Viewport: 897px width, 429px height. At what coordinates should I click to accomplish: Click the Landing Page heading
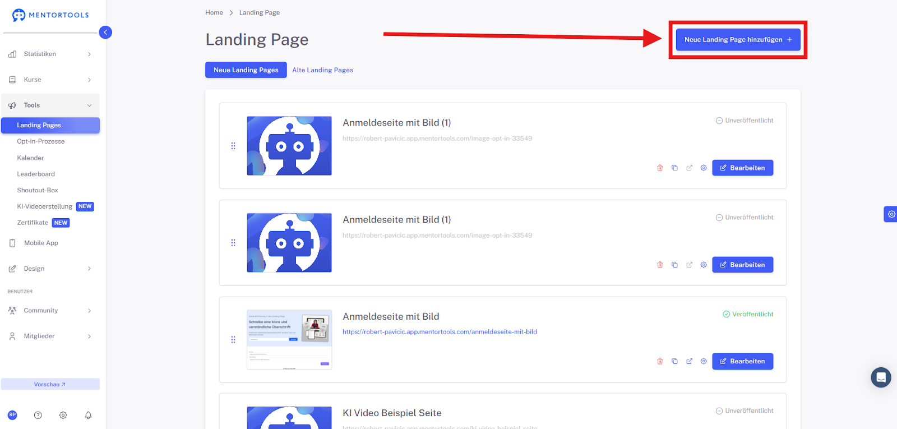click(x=257, y=39)
